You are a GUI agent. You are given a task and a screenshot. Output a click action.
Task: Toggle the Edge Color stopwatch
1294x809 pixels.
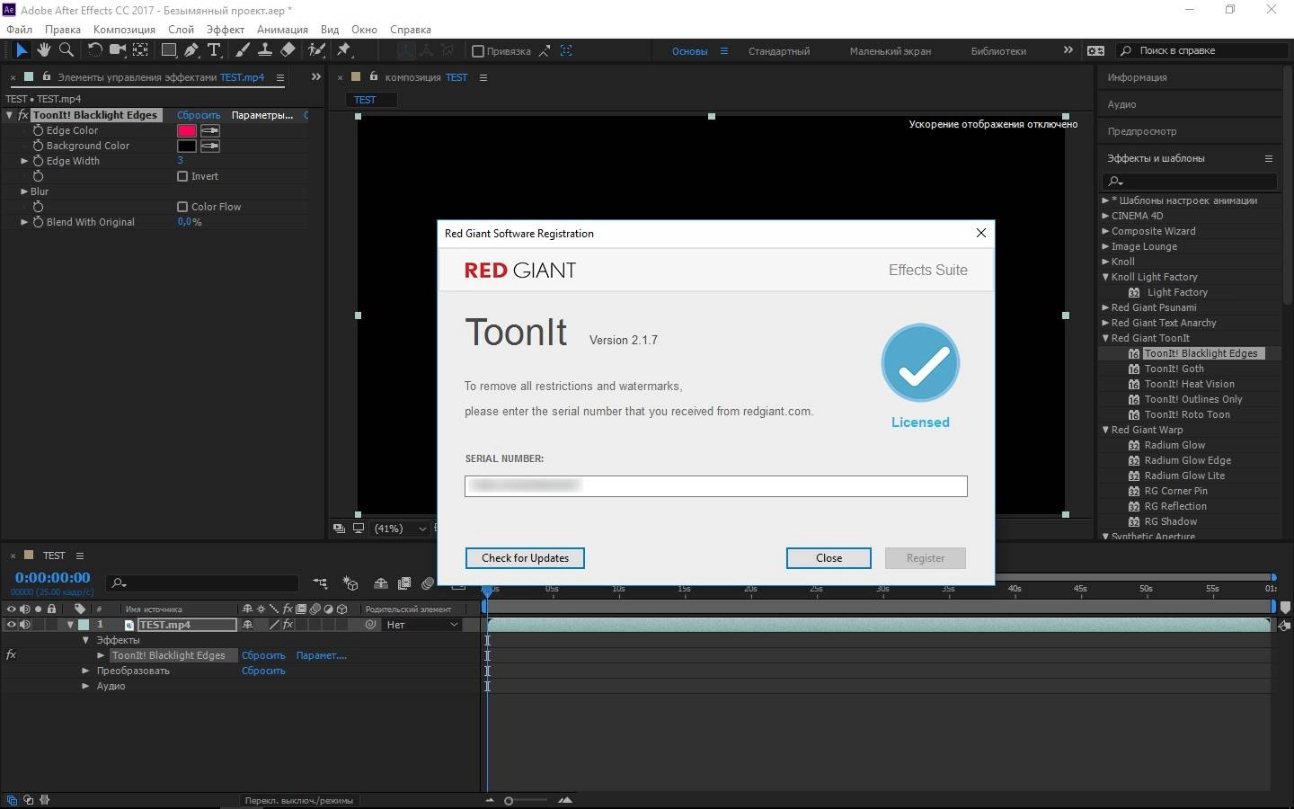(38, 130)
